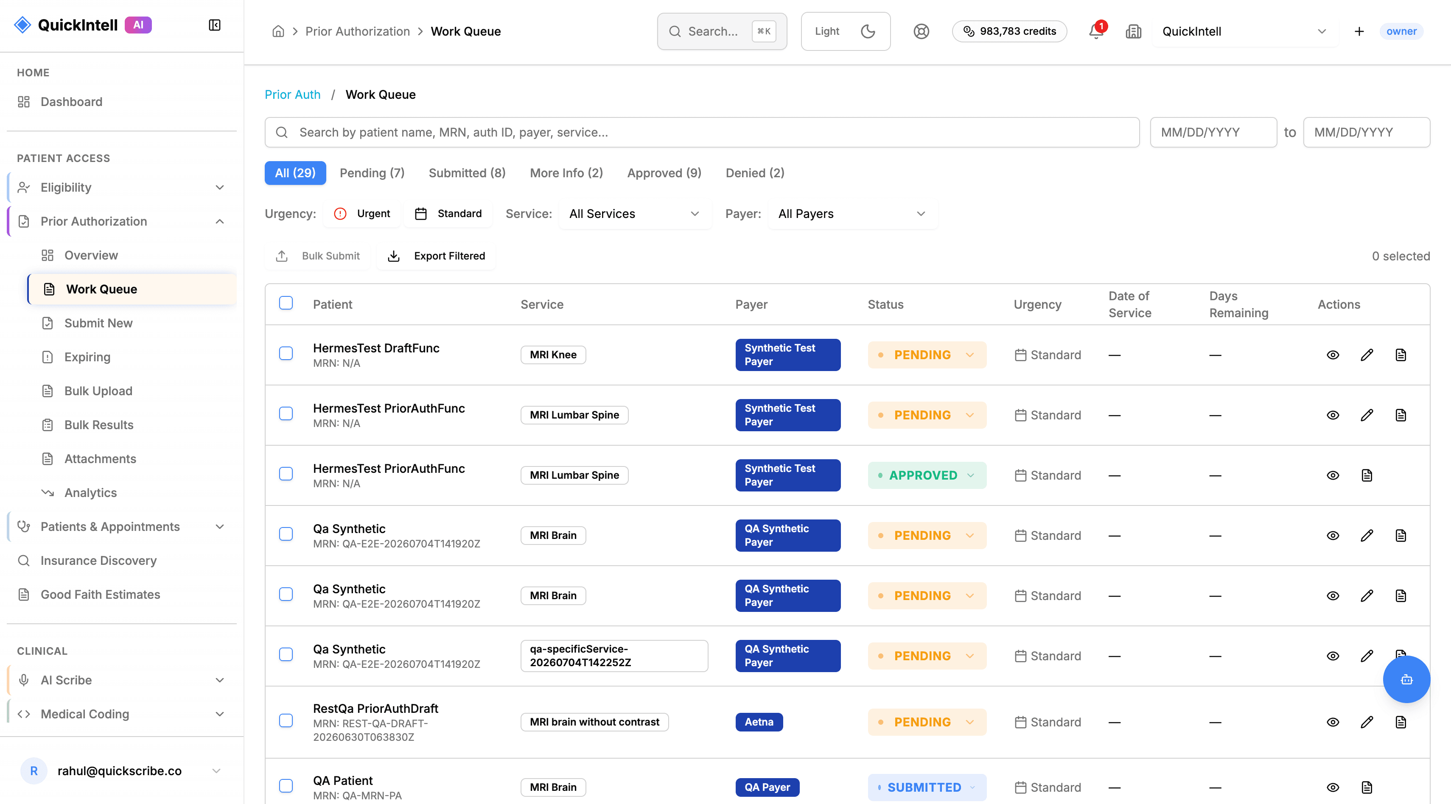
Task: Check the pending HermesTest PriorAuthFunc row
Action: point(286,414)
